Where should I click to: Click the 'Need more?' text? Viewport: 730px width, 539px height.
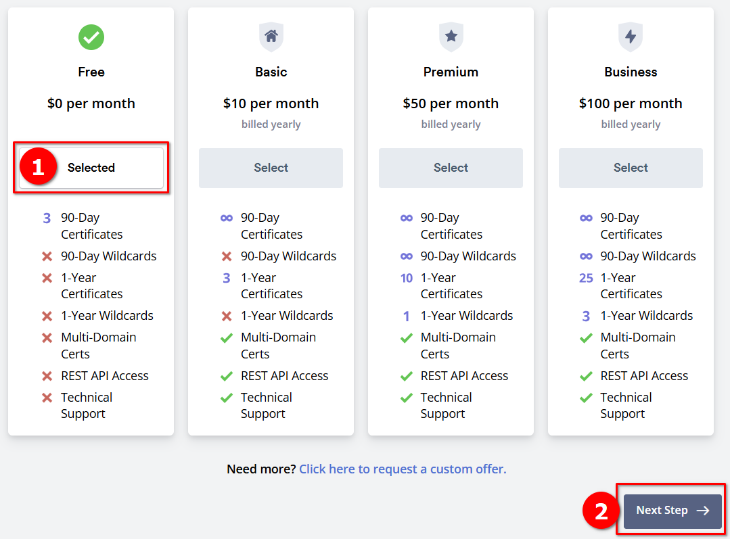pyautogui.click(x=261, y=469)
